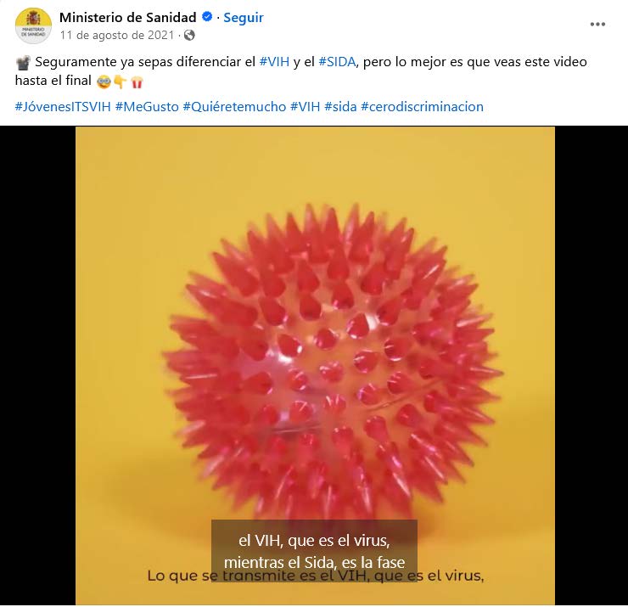Image resolution: width=628 pixels, height=607 pixels.
Task: Open the three-dot post options menu
Action: coord(597,25)
